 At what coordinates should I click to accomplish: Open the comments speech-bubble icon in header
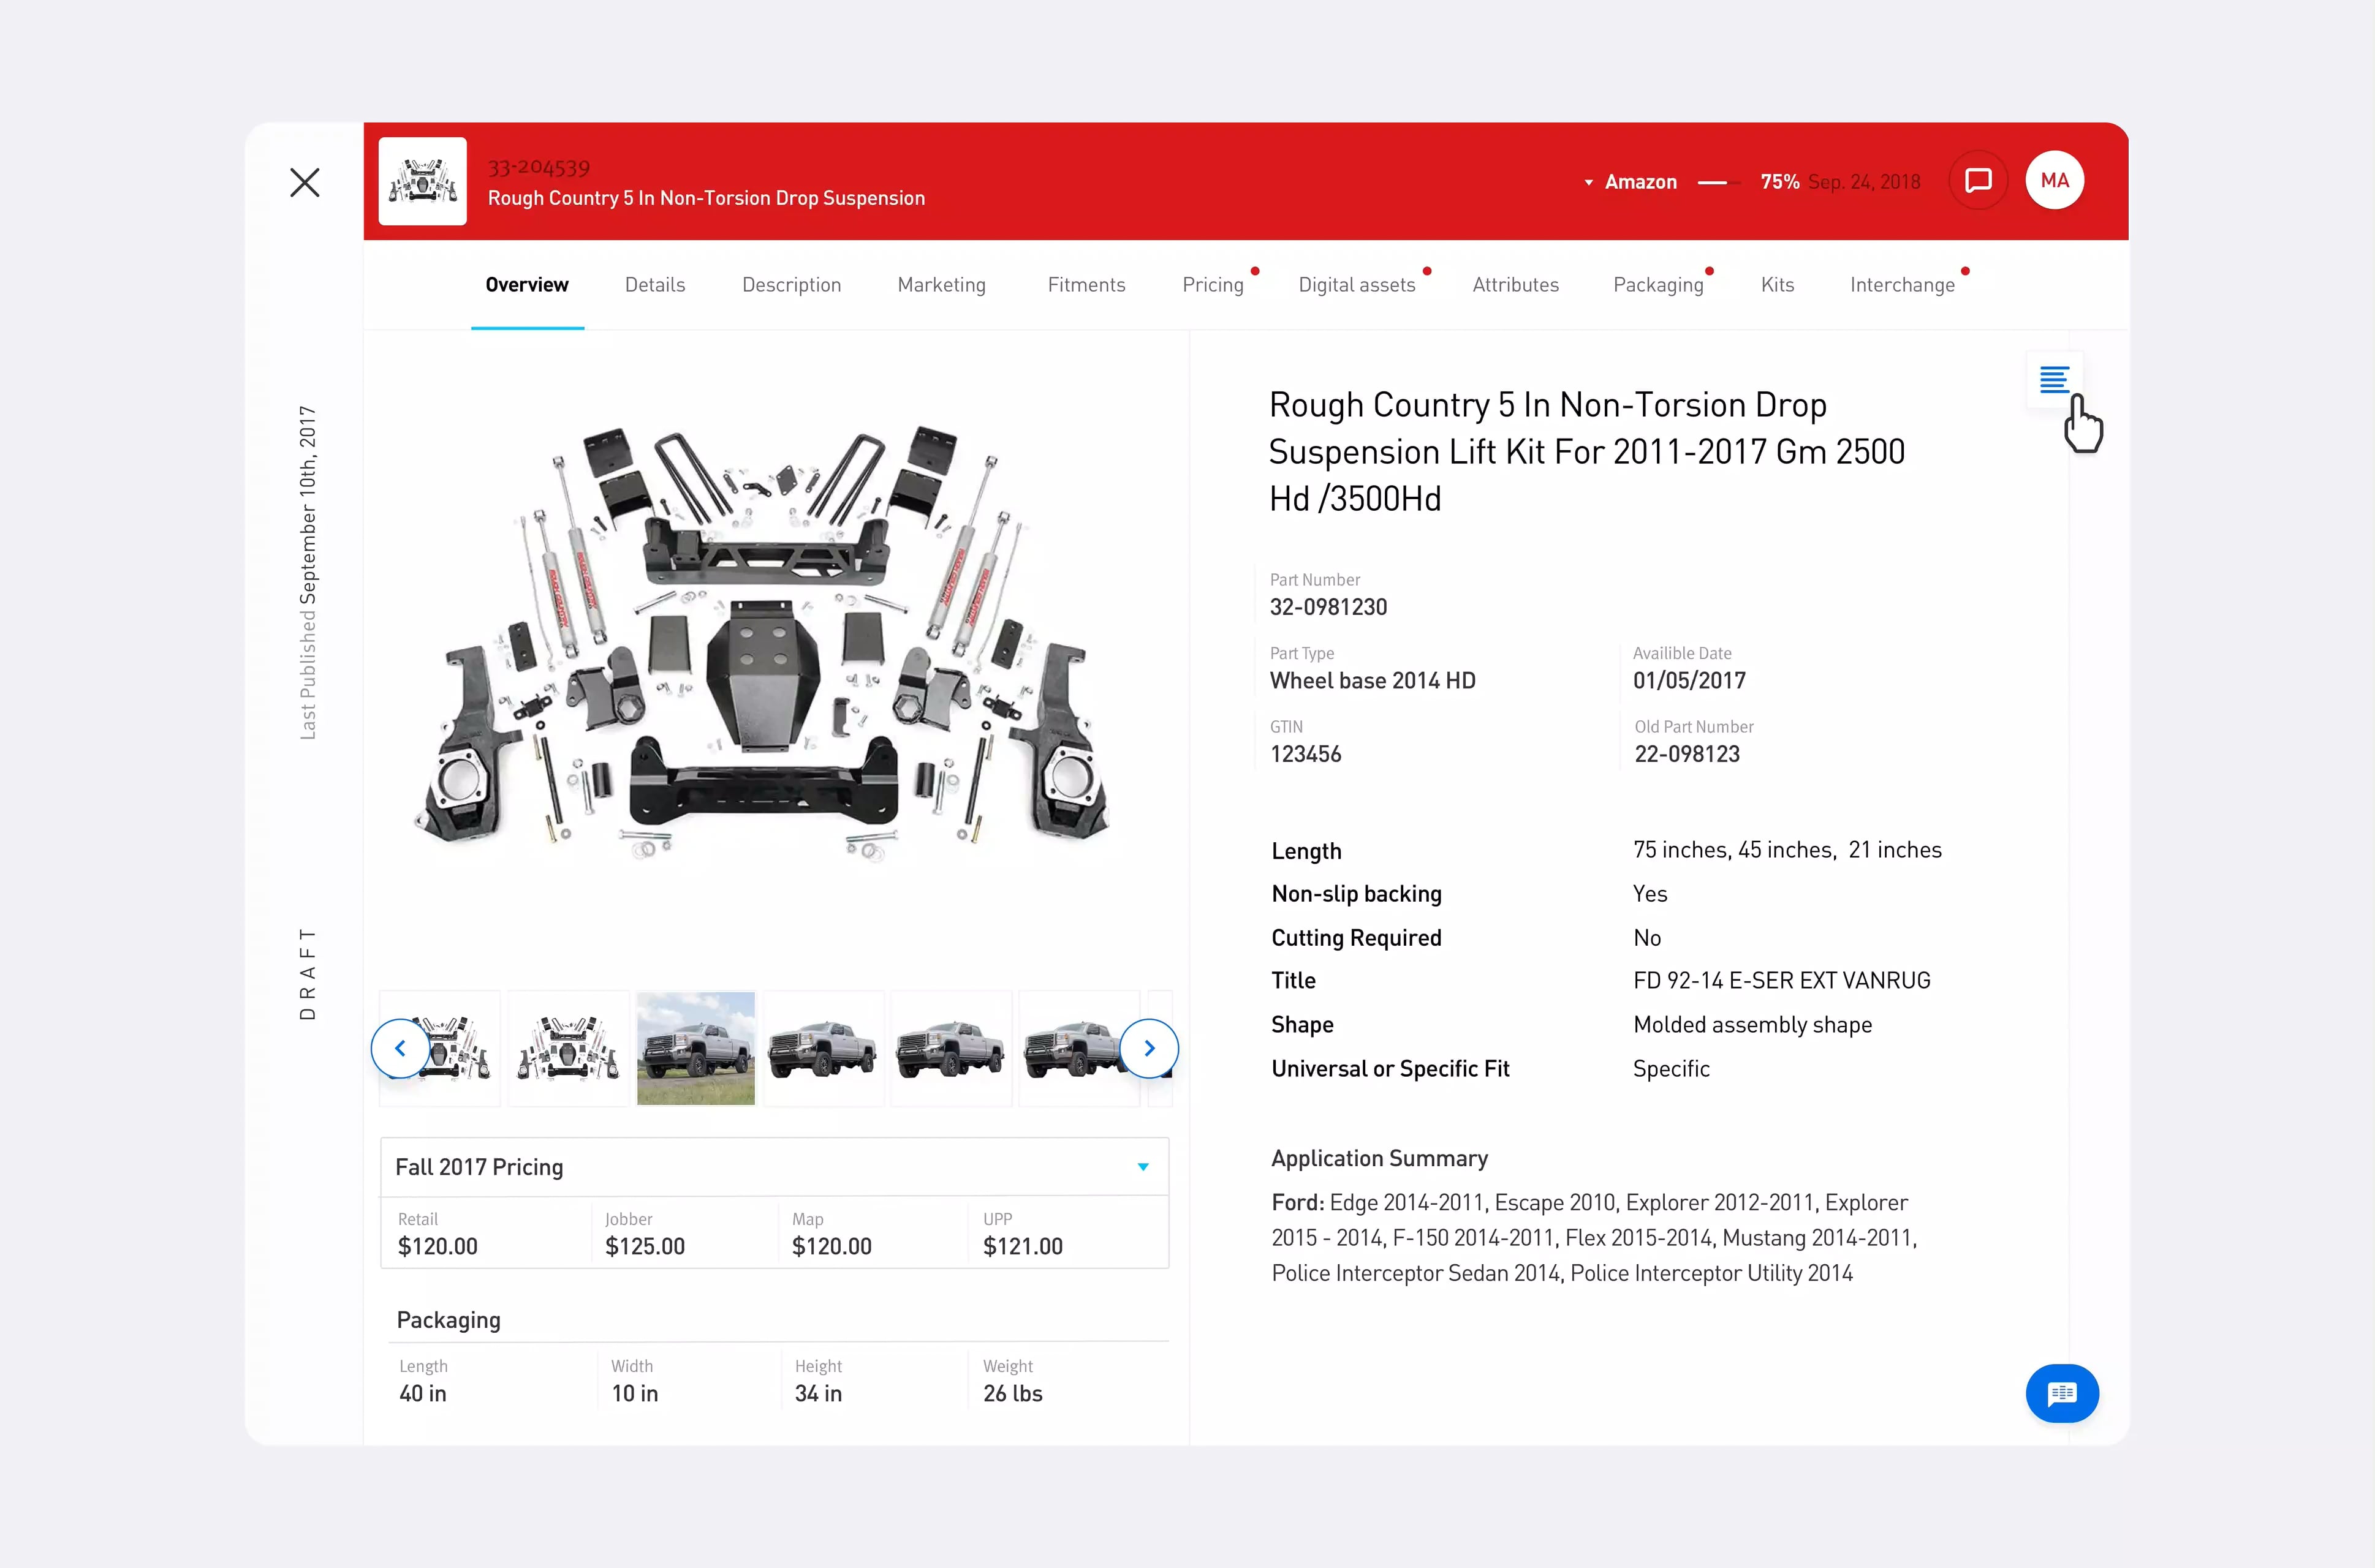click(x=1978, y=181)
